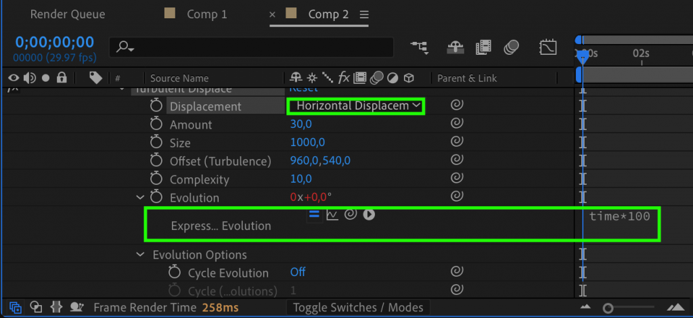Collapse the Evolution property twirl arrow
This screenshot has width=693, height=318.
tap(140, 198)
